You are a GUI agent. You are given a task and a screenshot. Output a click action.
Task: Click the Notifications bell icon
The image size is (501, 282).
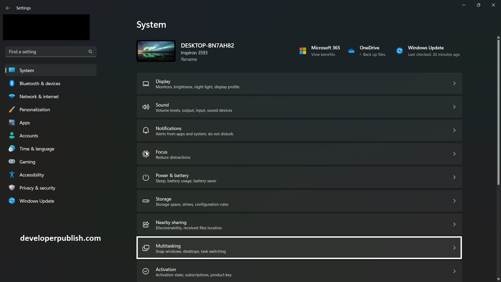(146, 130)
